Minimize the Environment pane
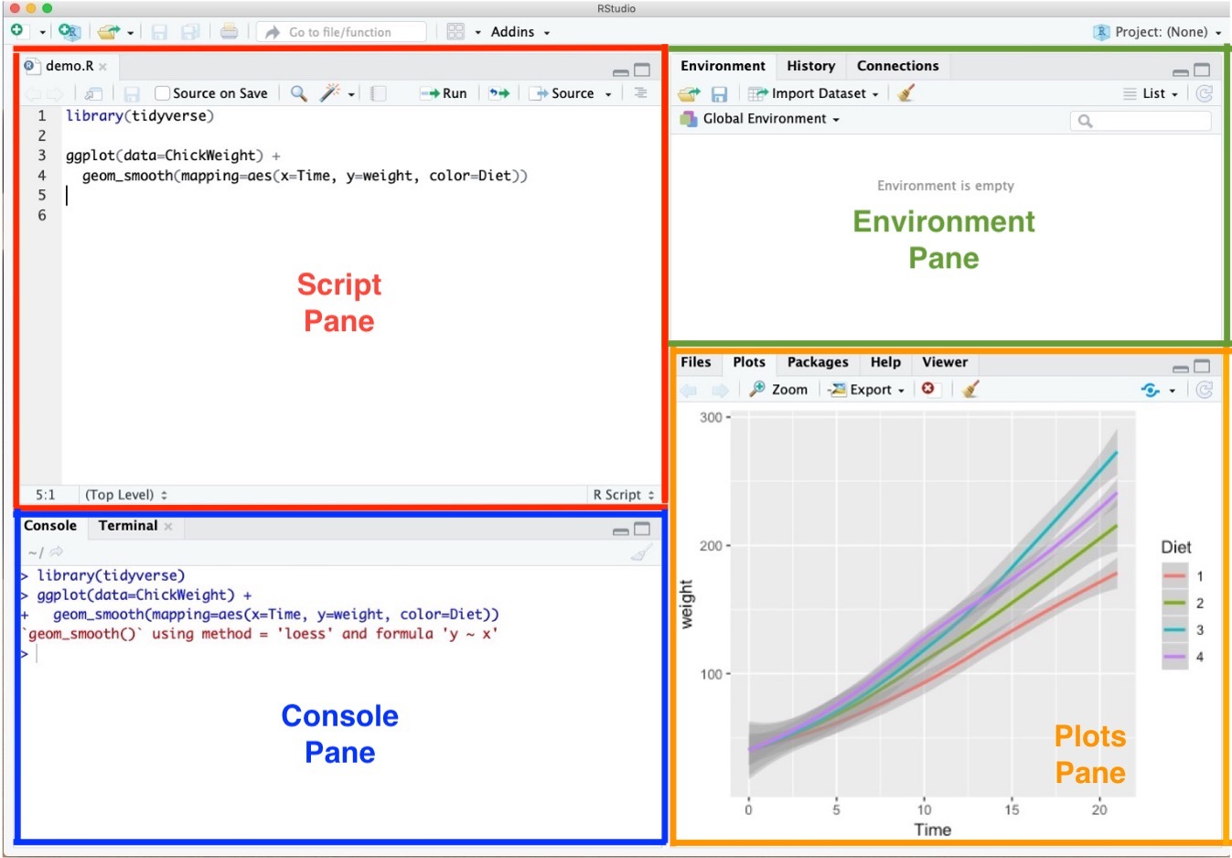Image resolution: width=1232 pixels, height=858 pixels. pyautogui.click(x=1181, y=71)
